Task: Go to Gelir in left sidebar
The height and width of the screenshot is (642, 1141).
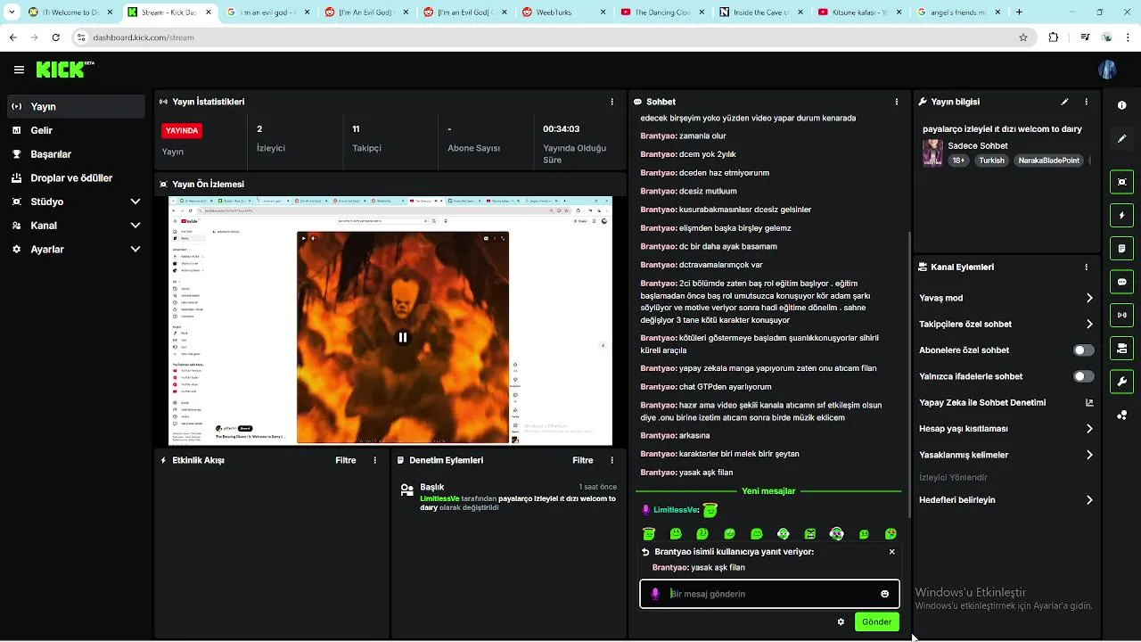Action: (76, 130)
